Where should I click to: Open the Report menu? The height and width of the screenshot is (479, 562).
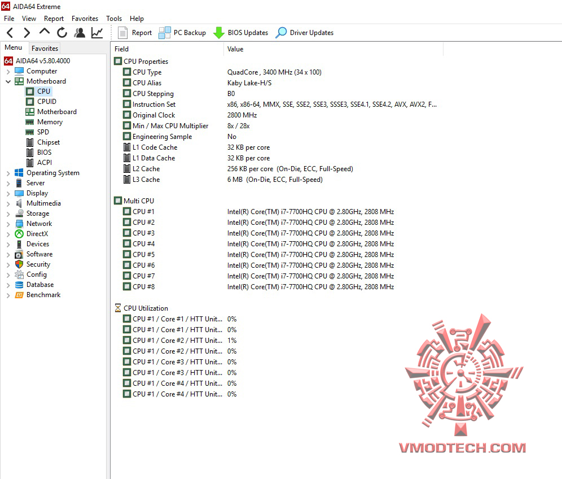point(54,18)
